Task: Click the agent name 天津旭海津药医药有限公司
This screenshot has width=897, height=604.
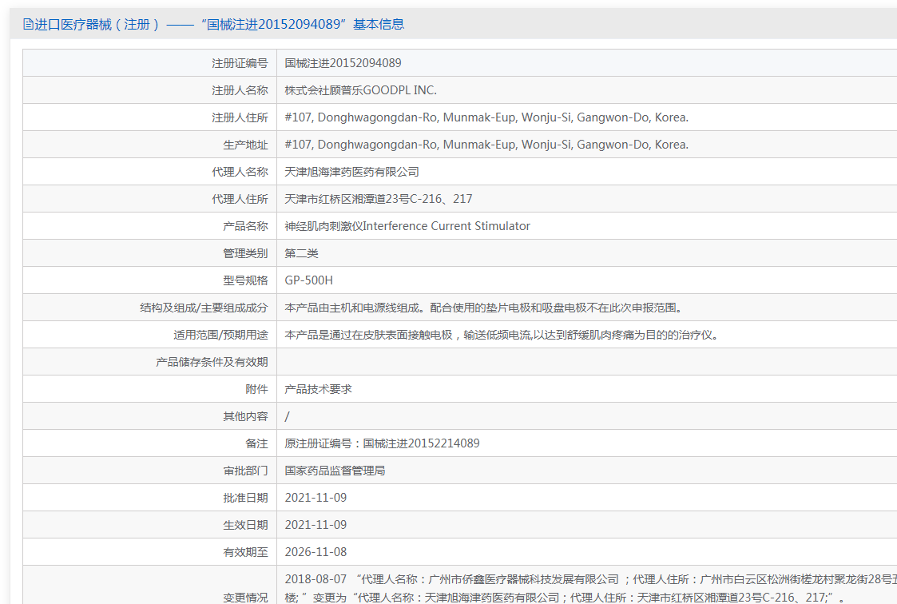Action: pyautogui.click(x=351, y=172)
